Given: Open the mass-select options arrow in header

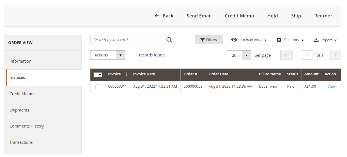Looking at the screenshot, I should [x=100, y=75].
